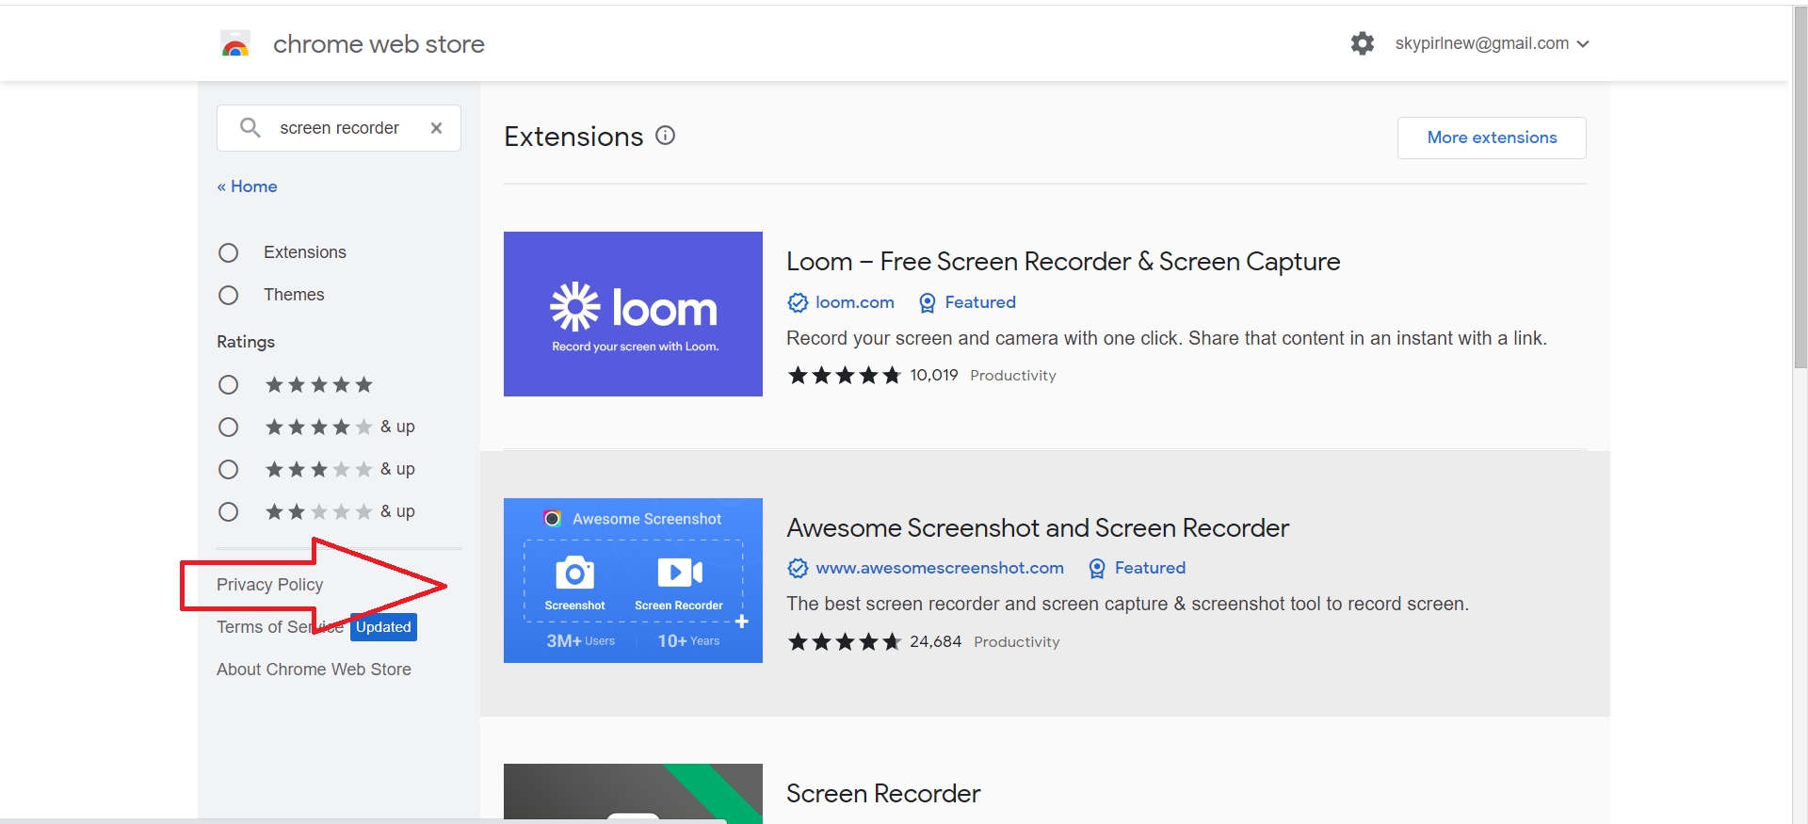The width and height of the screenshot is (1808, 824).
Task: Select the Themes radio filter
Action: tap(228, 295)
